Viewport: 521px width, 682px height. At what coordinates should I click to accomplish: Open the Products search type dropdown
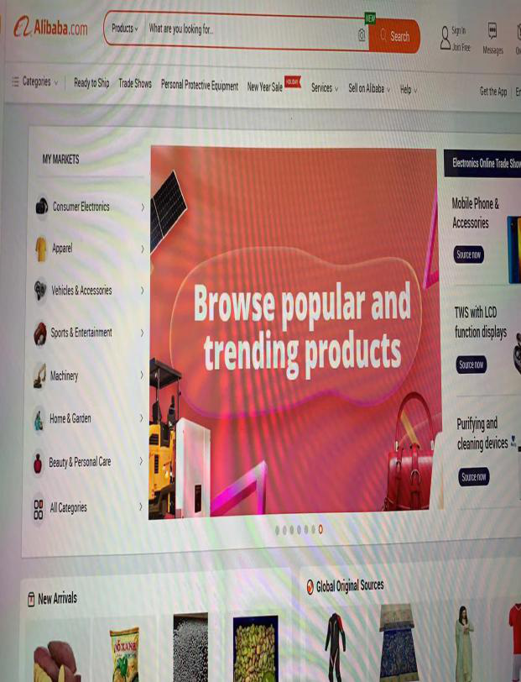[124, 29]
